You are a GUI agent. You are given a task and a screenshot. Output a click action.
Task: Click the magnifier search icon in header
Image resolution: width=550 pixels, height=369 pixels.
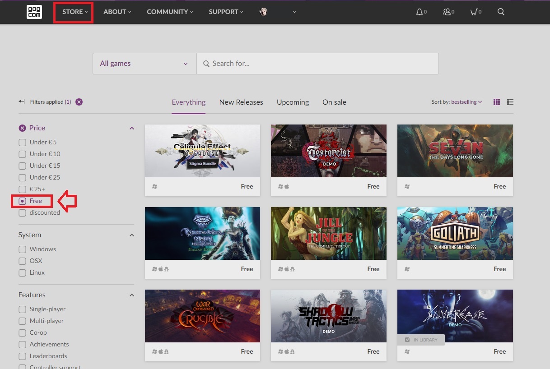click(x=501, y=12)
